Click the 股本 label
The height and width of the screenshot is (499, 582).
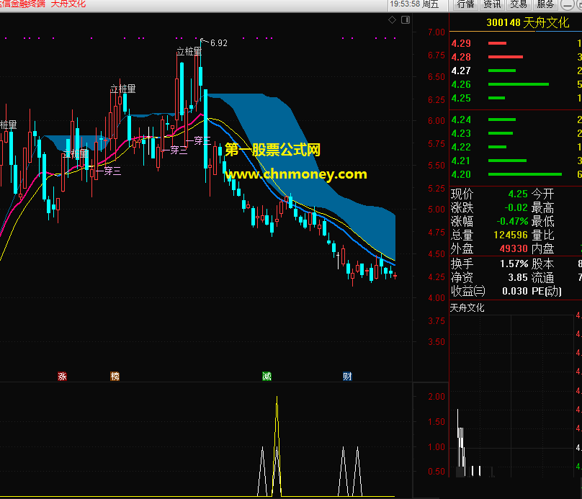pyautogui.click(x=542, y=264)
